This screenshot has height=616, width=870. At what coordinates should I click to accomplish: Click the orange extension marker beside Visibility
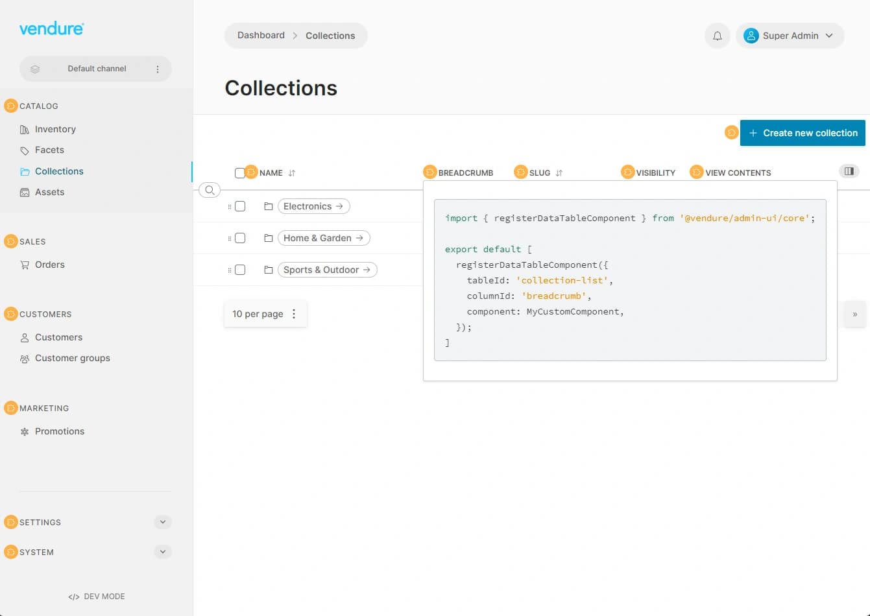[x=627, y=172]
